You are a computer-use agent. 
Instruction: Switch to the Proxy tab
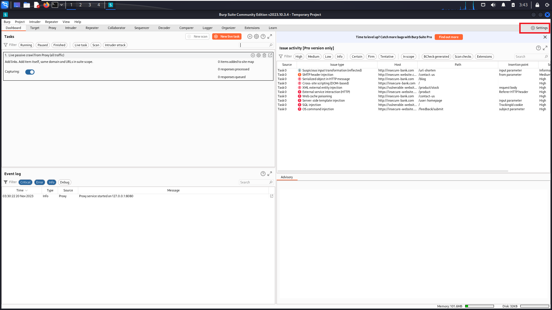(x=52, y=28)
